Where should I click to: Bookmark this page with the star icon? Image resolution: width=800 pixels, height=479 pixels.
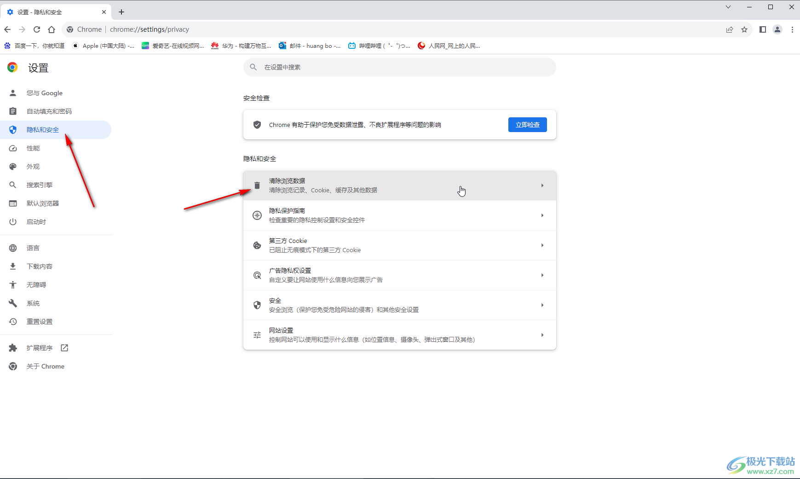[744, 29]
